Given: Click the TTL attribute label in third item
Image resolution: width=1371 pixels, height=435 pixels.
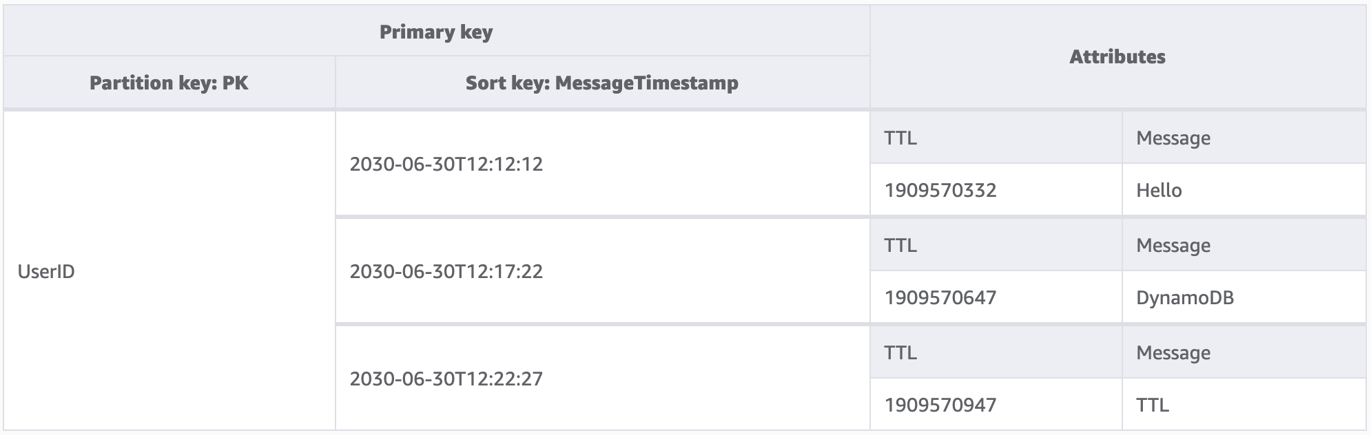Looking at the screenshot, I should tap(900, 352).
